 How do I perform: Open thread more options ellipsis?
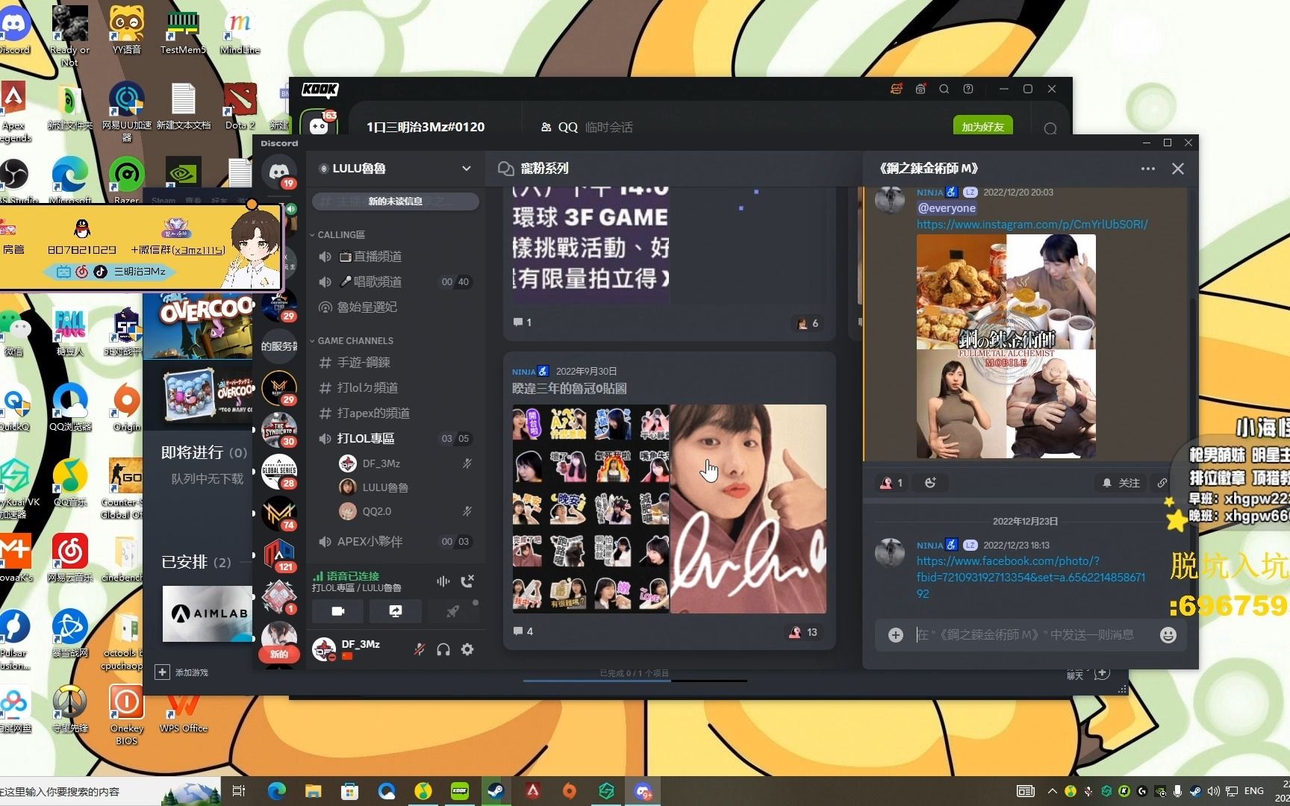1148,169
